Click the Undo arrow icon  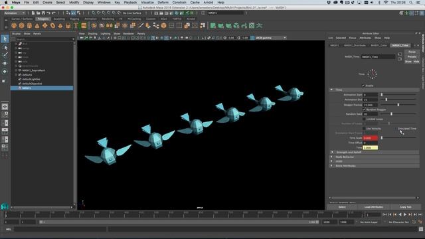tap(48, 13)
